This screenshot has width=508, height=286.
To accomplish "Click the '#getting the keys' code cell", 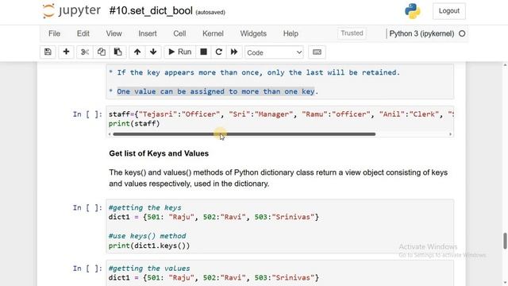I will click(x=280, y=226).
